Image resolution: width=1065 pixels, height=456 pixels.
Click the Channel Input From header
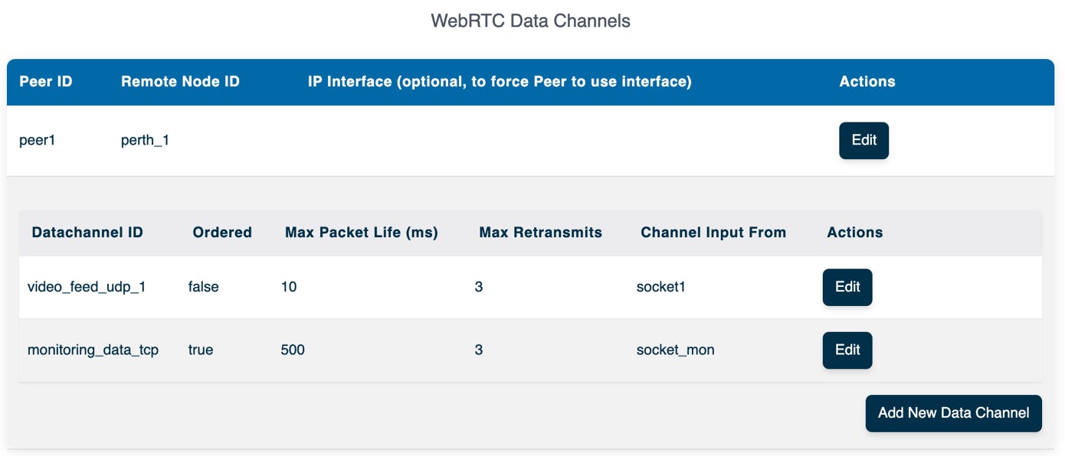713,233
